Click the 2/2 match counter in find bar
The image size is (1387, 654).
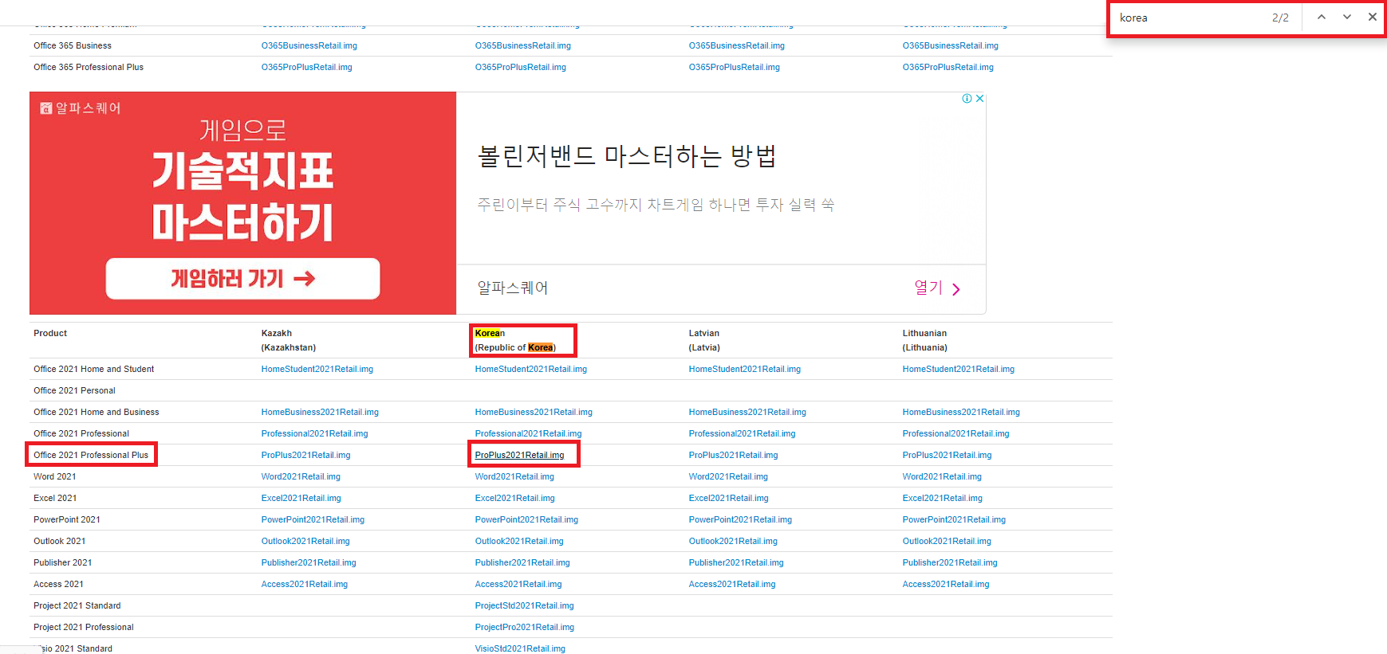coord(1280,18)
